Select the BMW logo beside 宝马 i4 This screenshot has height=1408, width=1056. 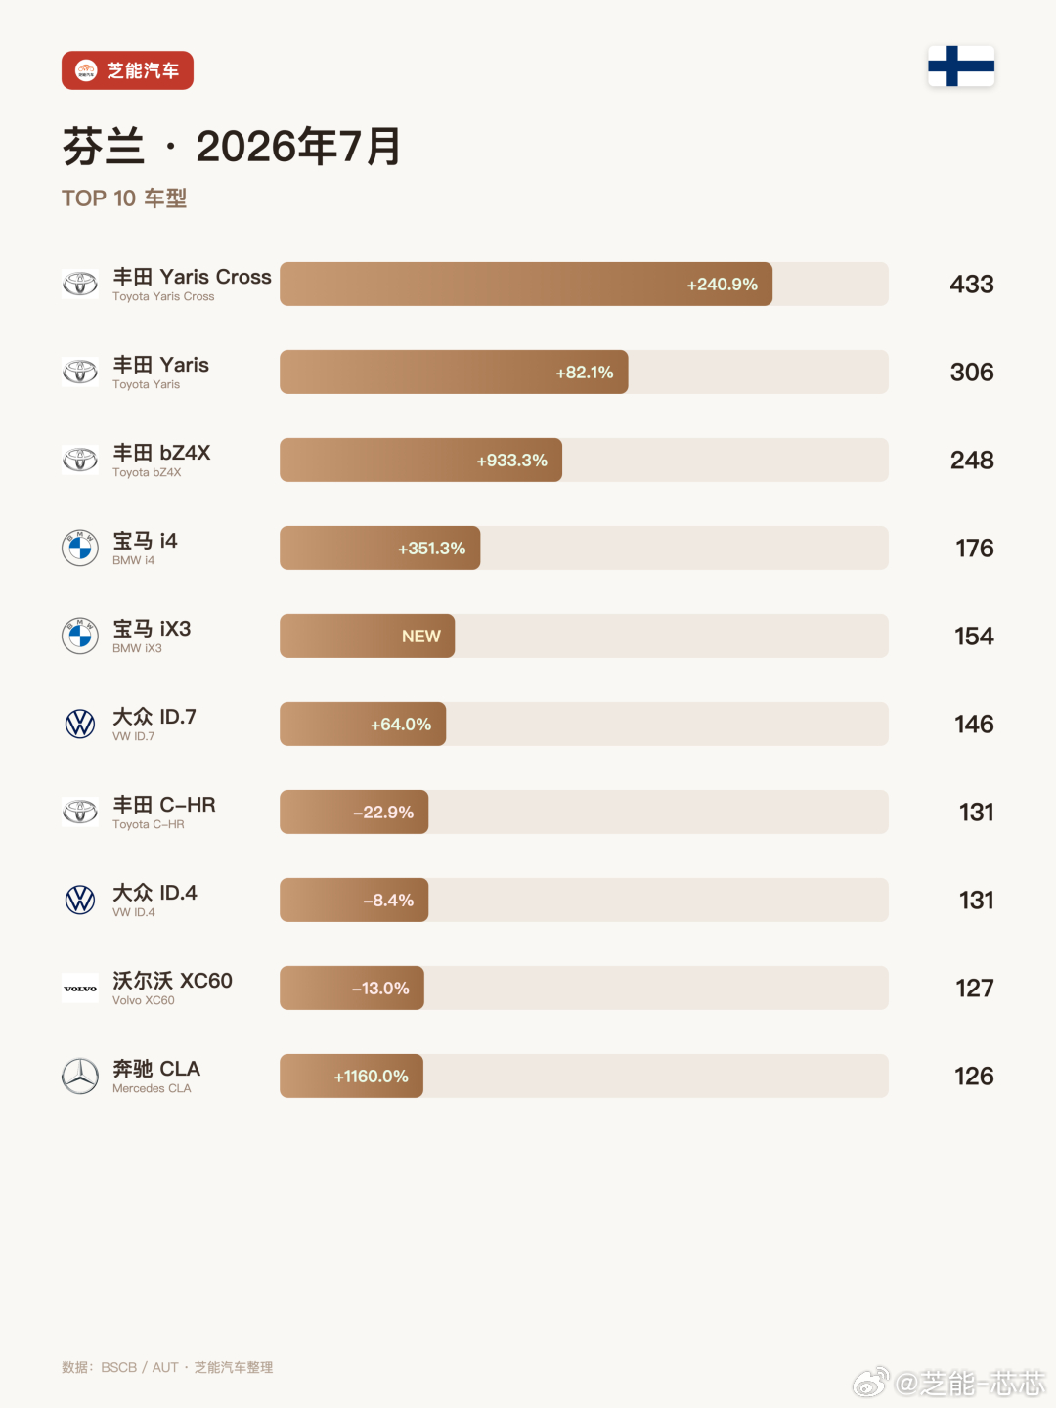click(x=80, y=548)
